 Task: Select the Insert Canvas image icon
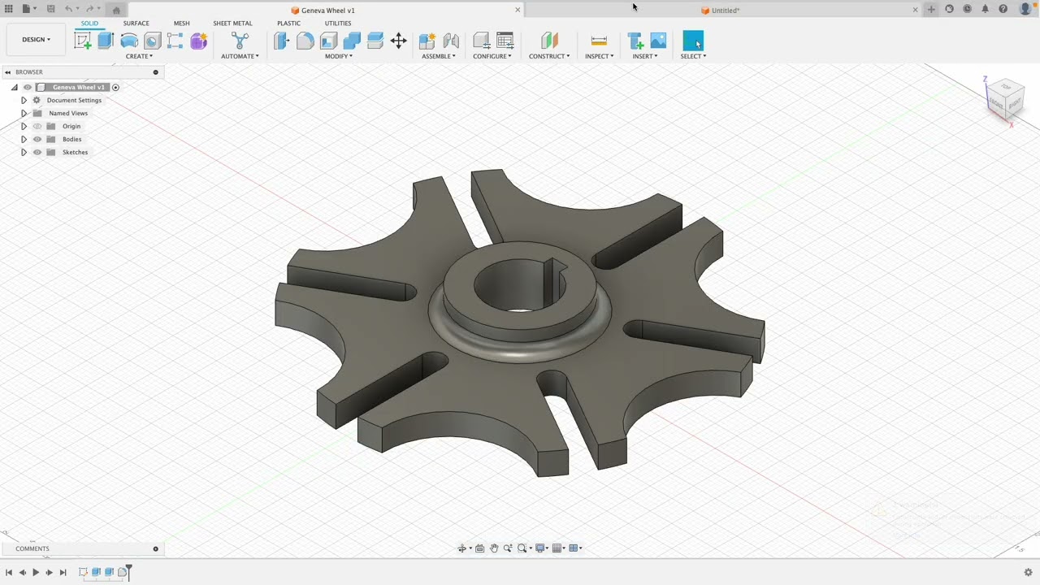pos(658,41)
